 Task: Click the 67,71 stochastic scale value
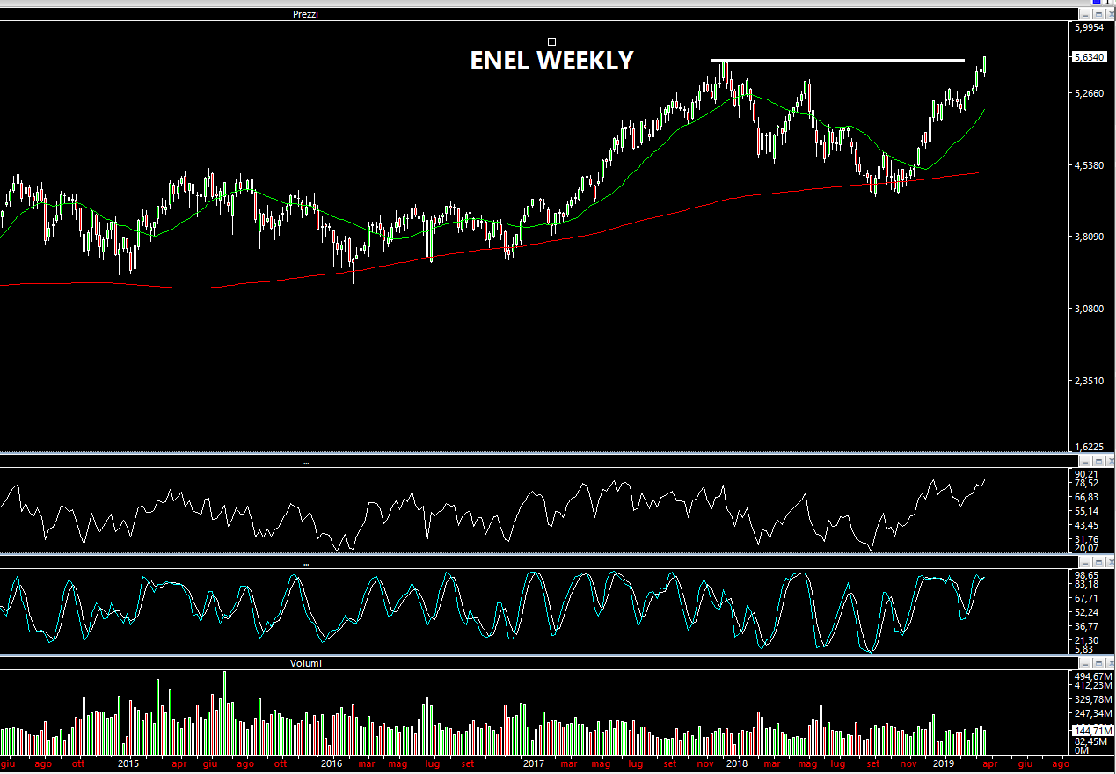point(1086,598)
